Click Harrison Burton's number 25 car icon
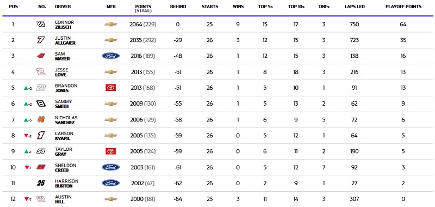Screen dimensions: 435x207 coord(41,183)
